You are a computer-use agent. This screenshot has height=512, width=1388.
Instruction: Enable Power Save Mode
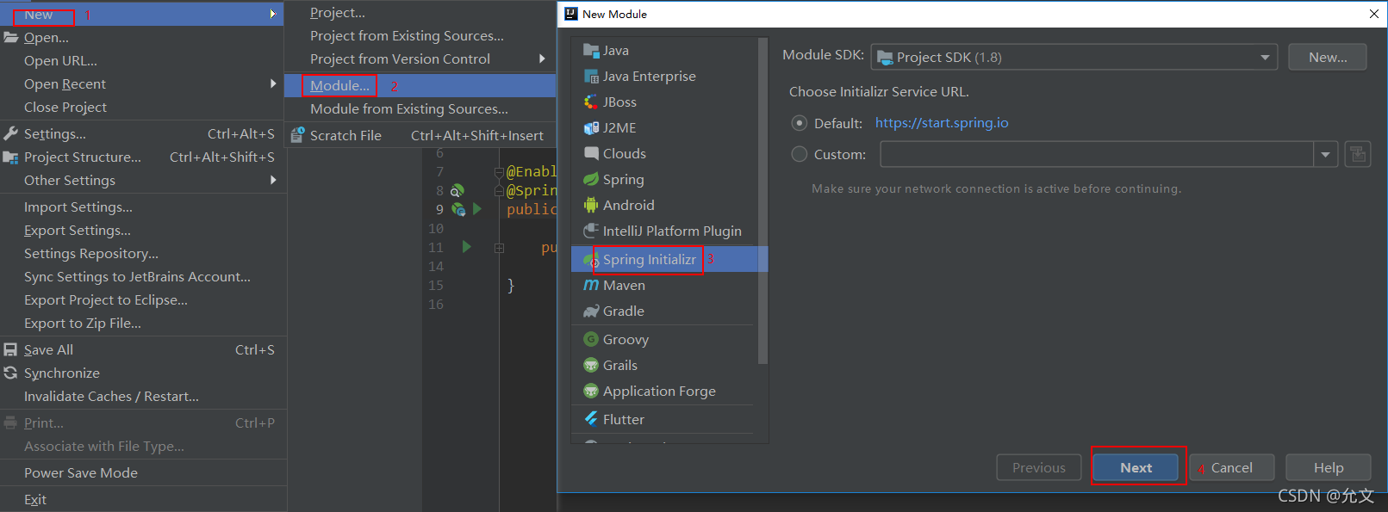pyautogui.click(x=142, y=473)
